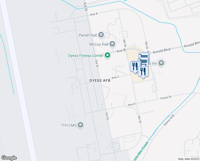Select the upper shopping cart marker
The width and height of the screenshot is (200, 161).
(144, 56)
